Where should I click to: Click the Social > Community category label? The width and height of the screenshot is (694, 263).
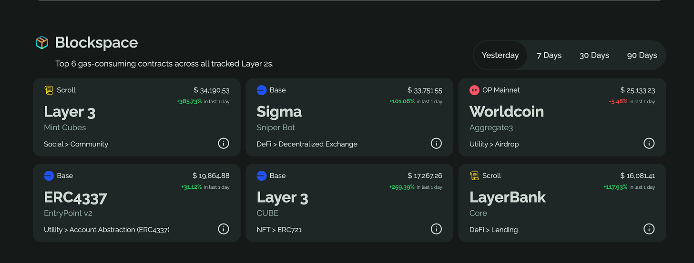click(76, 144)
